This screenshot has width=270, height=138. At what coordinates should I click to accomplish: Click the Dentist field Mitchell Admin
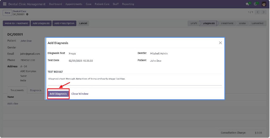[159, 54]
